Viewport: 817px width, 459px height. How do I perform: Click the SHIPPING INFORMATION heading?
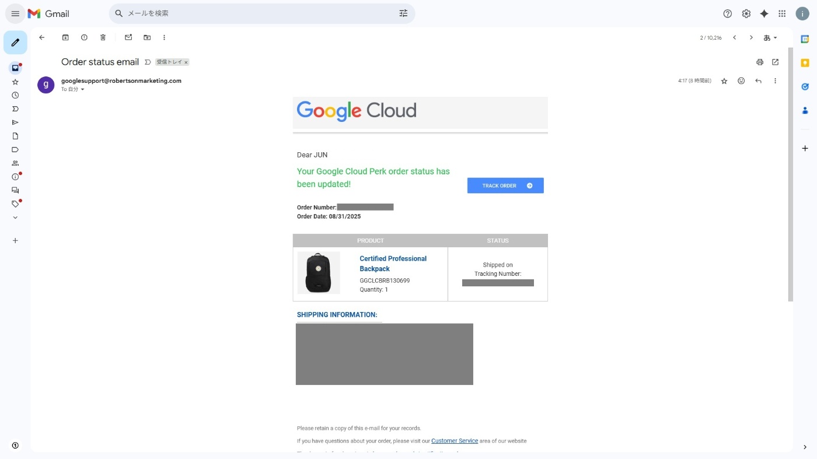[x=337, y=315]
